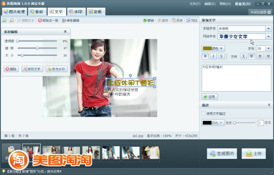274x175 pixels.
Task: Click the 上传 upload button
Action: [x=254, y=154]
